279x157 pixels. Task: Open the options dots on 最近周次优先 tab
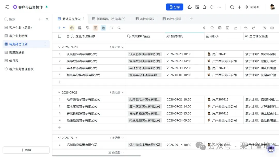point(83,19)
